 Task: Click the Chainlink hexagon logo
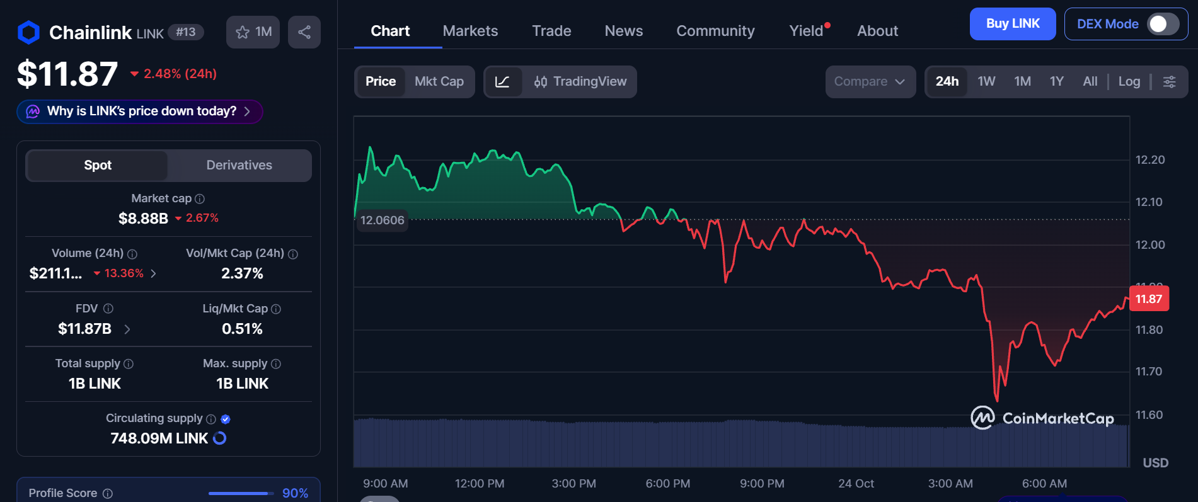[x=28, y=32]
